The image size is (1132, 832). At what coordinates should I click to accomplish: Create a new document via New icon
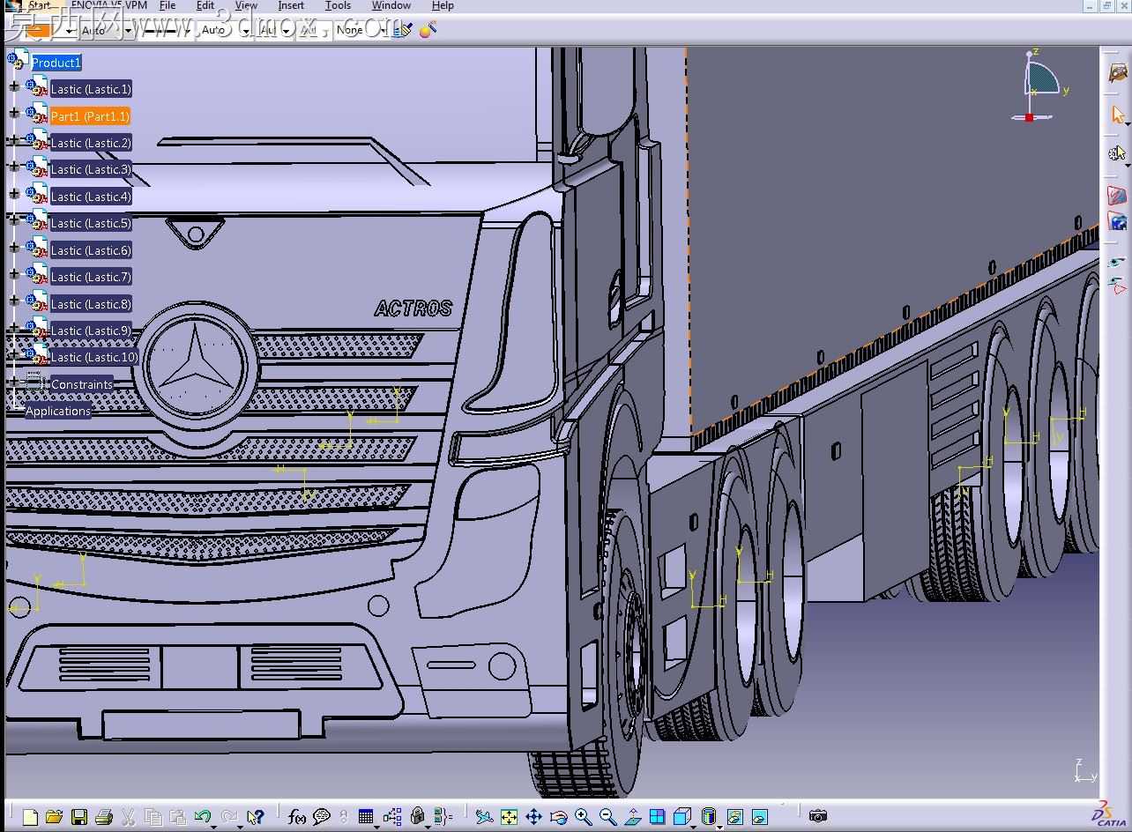click(x=31, y=817)
